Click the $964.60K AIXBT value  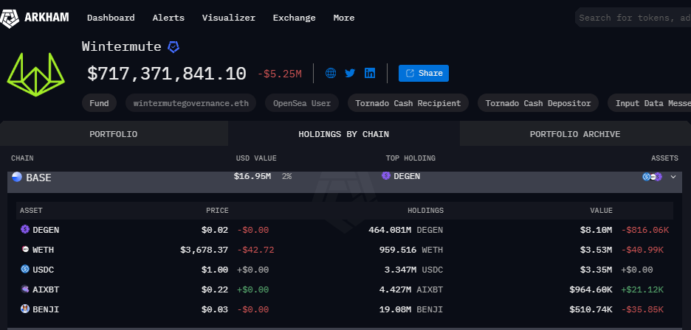point(591,289)
